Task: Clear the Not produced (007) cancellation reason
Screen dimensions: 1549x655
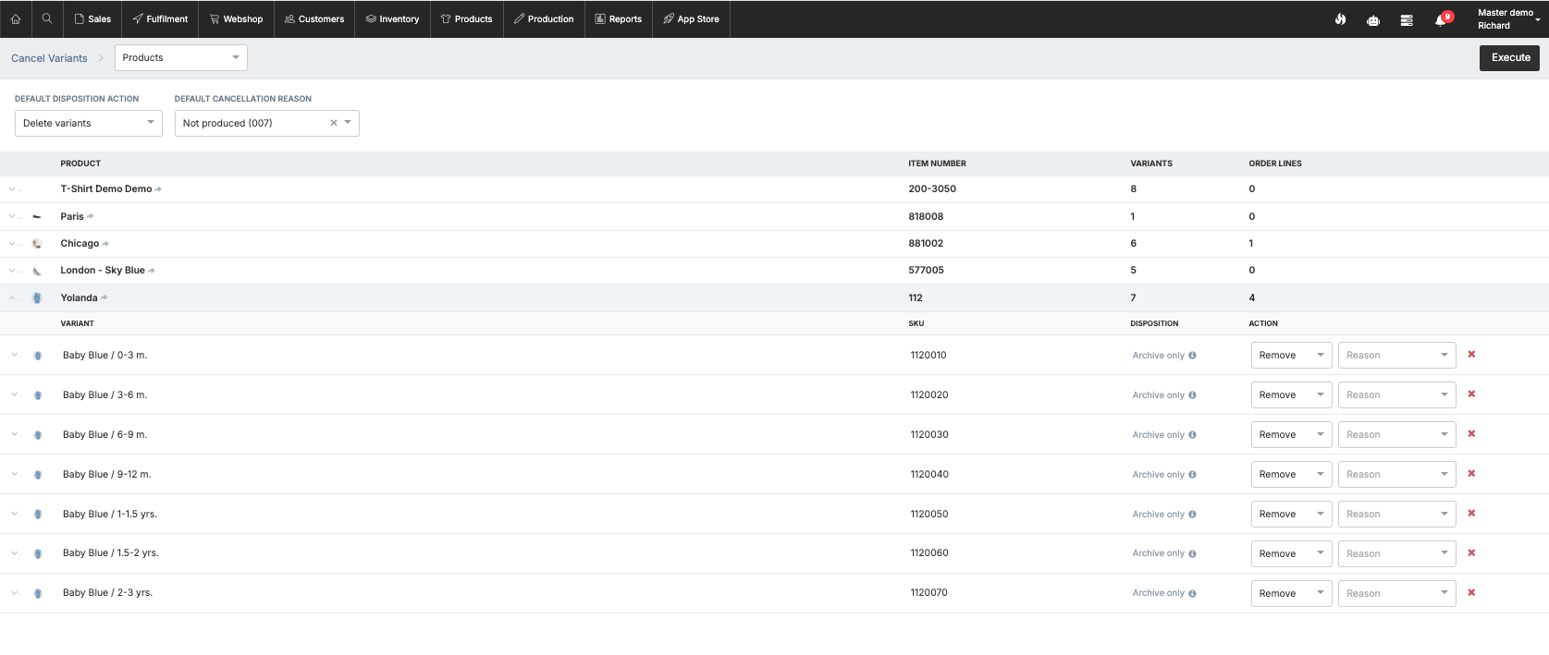Action: point(334,123)
